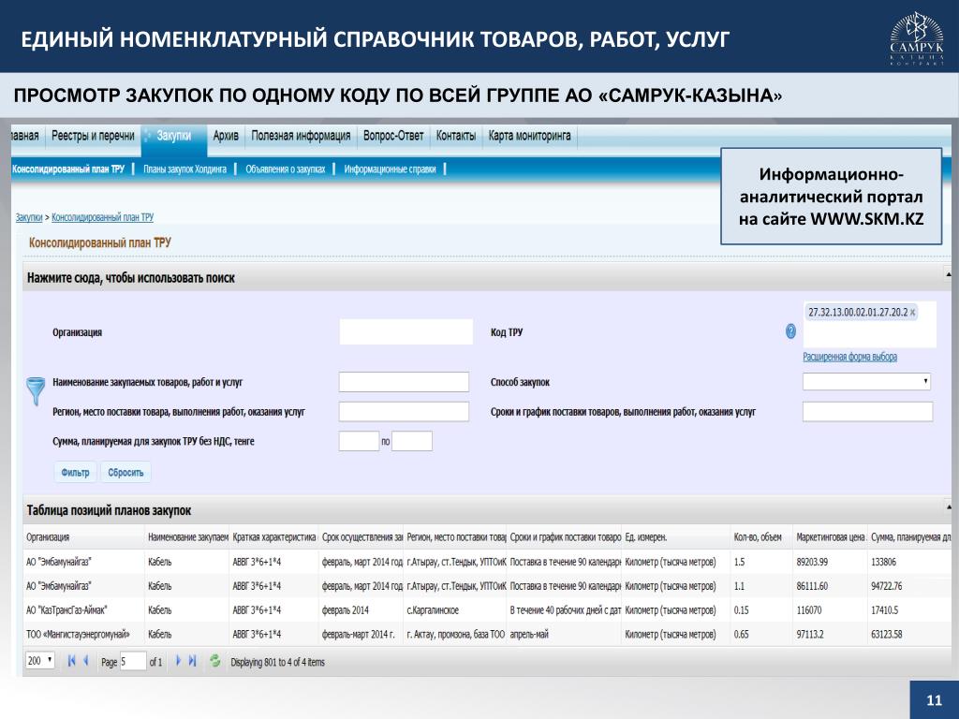The image size is (959, 719).
Task: Select the Объявления о закупках submenu
Action: tap(285, 169)
